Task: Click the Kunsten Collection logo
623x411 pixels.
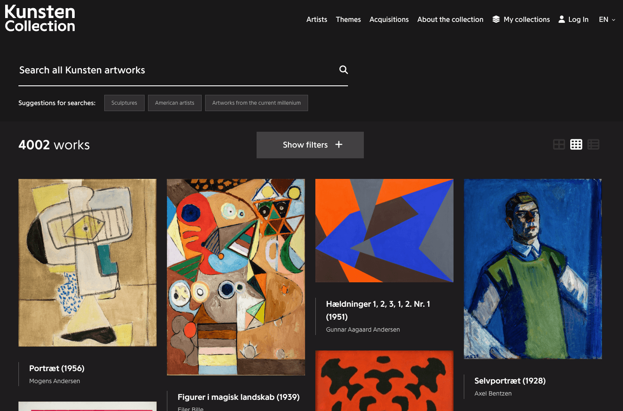Action: pyautogui.click(x=40, y=18)
